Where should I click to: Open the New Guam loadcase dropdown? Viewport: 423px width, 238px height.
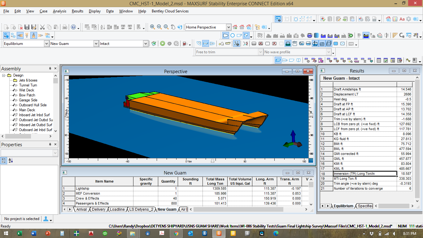coord(96,44)
